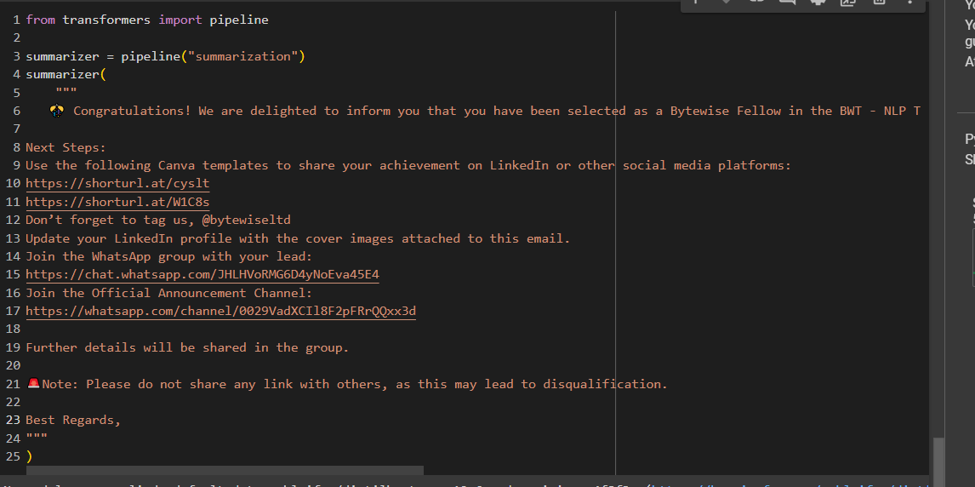
Task: Click the party emoji on line 6
Action: pyautogui.click(x=57, y=111)
